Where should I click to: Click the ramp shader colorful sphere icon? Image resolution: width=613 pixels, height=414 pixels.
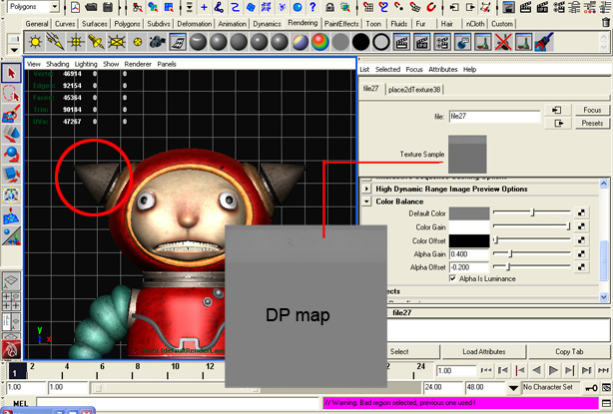click(318, 42)
